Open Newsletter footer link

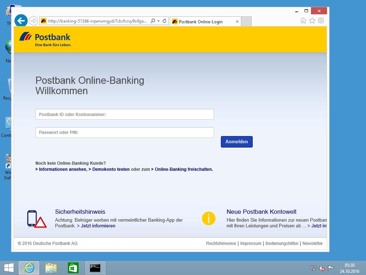[x=312, y=243]
